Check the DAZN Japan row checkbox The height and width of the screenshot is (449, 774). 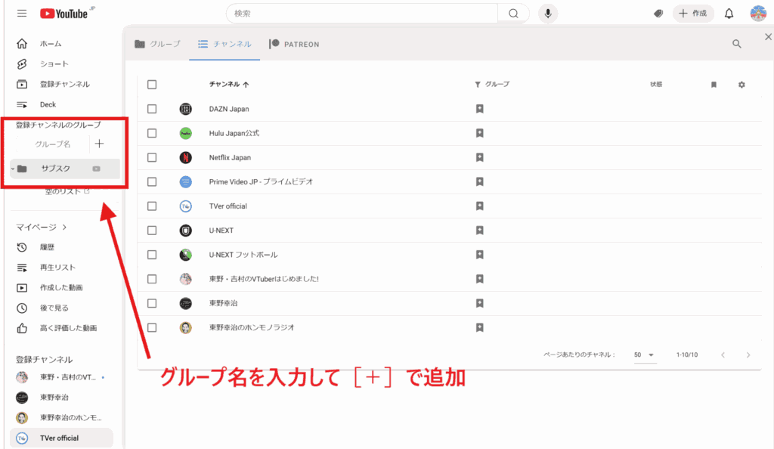tap(152, 109)
